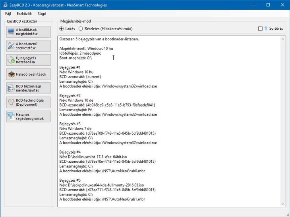The width and height of the screenshot is (290, 217).
Task: Open the Eszközök menu
Action: 24,13
